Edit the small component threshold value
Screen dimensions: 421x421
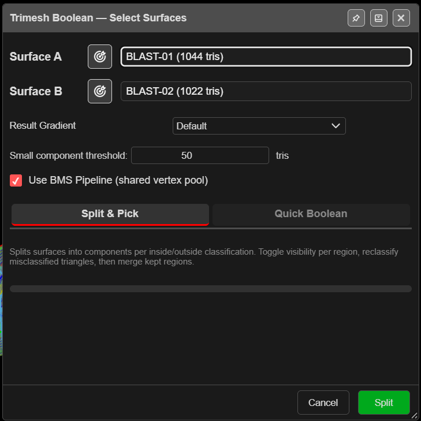click(200, 155)
